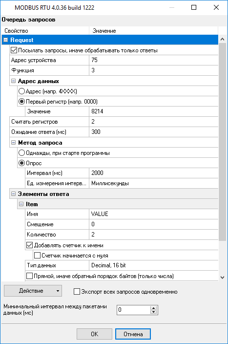Click the Отмена button
228x344 pixels.
133,334
